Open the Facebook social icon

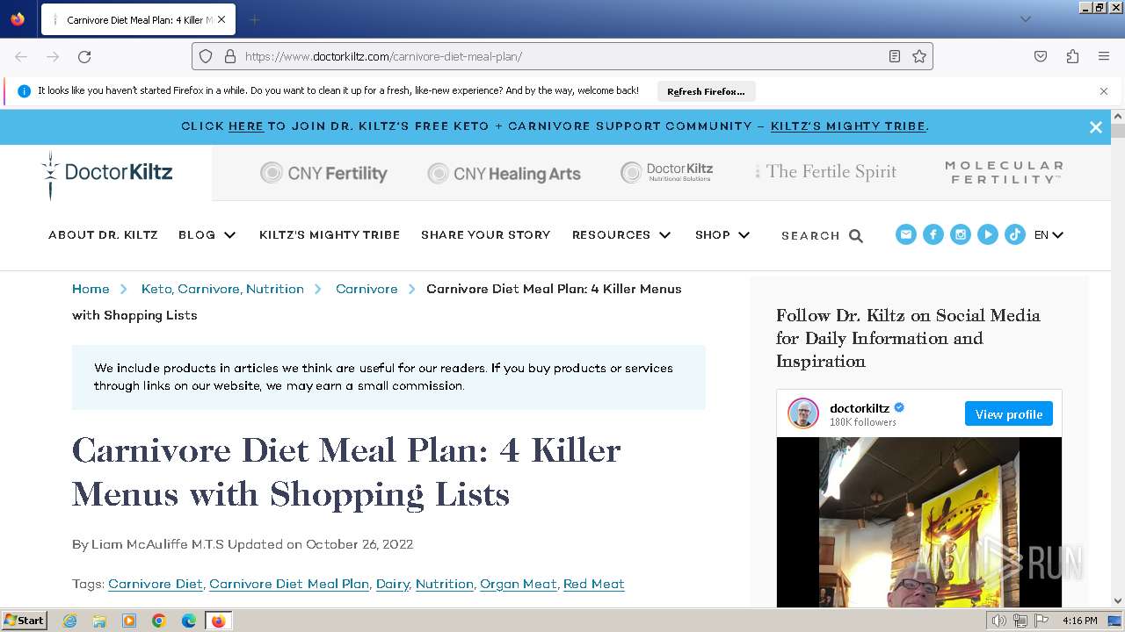933,234
